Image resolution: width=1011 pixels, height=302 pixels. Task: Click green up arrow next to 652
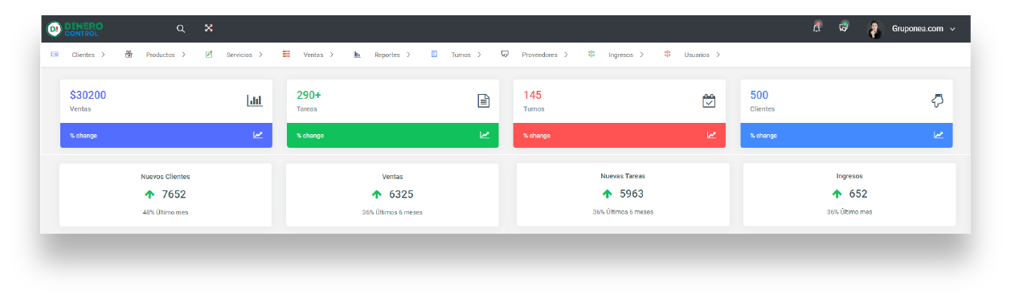pyautogui.click(x=837, y=194)
